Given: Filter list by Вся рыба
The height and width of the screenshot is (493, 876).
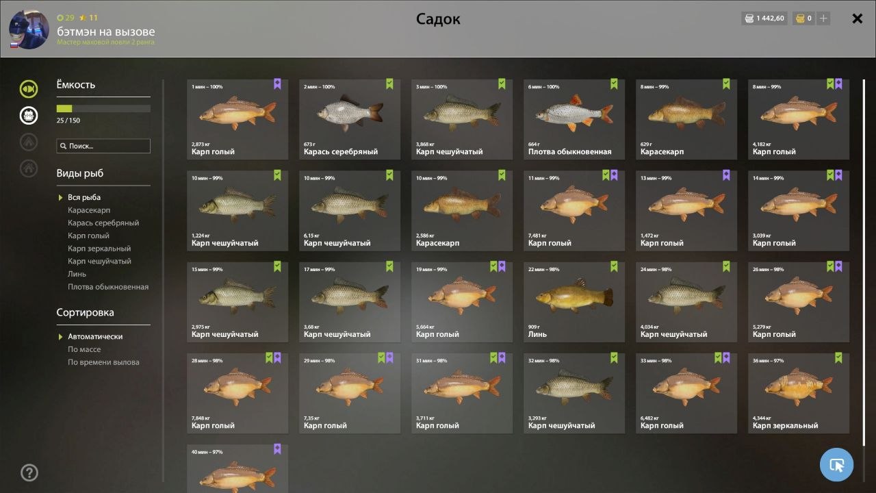Looking at the screenshot, I should [x=84, y=197].
